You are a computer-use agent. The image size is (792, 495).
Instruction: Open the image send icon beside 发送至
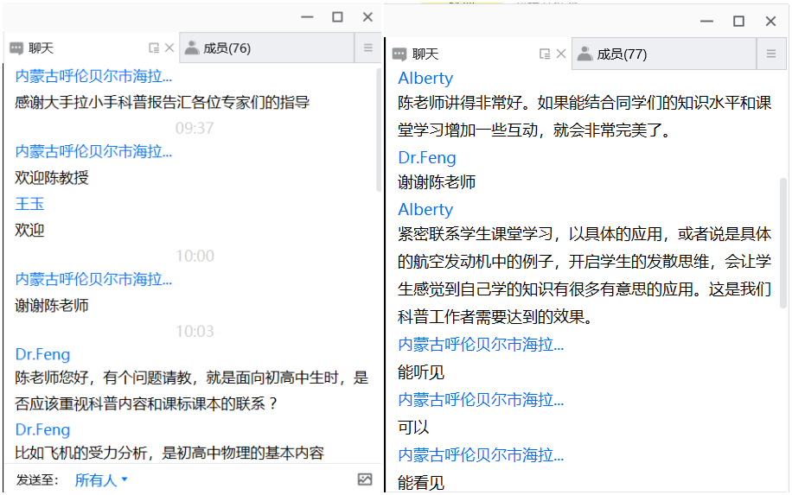[365, 479]
